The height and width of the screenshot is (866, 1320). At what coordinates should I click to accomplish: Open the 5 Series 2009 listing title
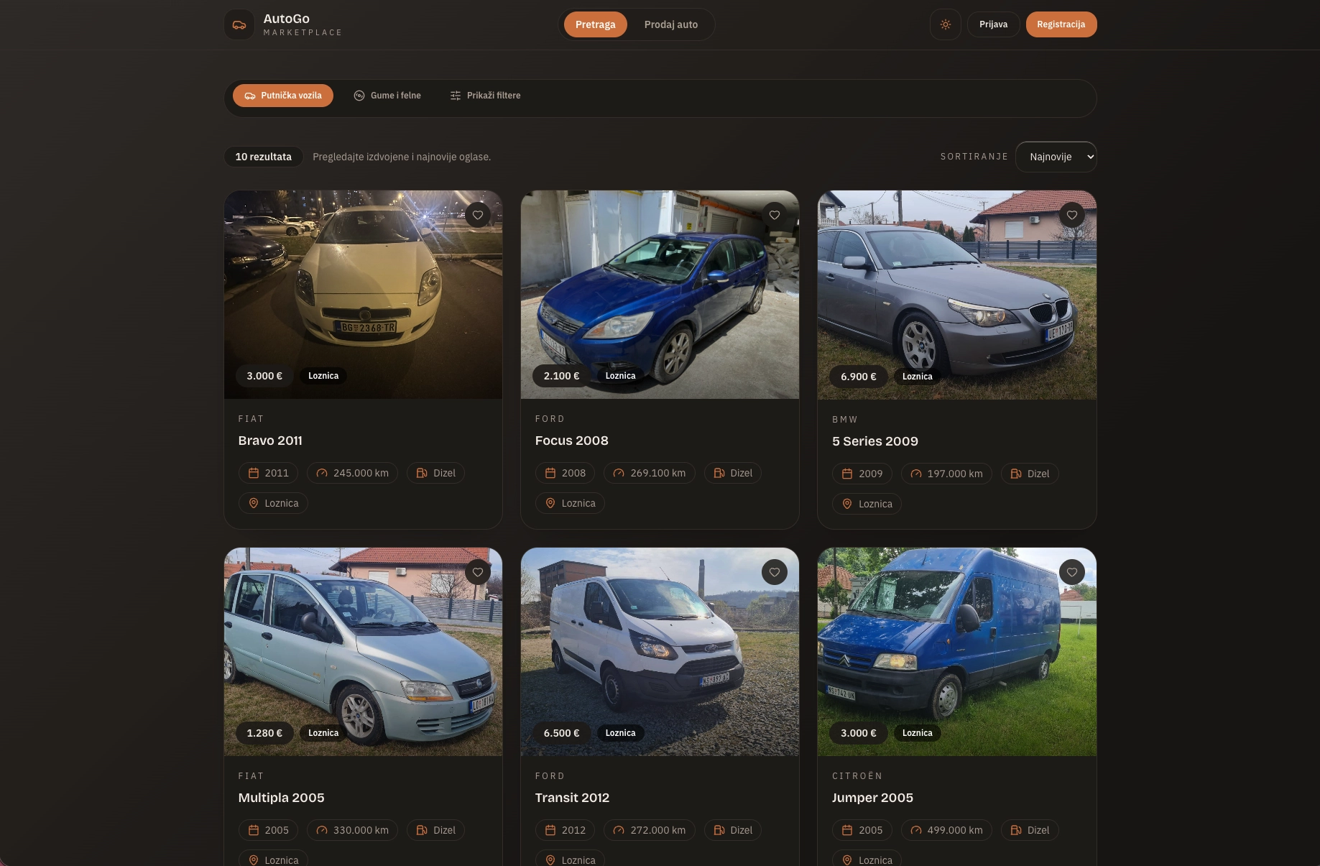click(875, 441)
